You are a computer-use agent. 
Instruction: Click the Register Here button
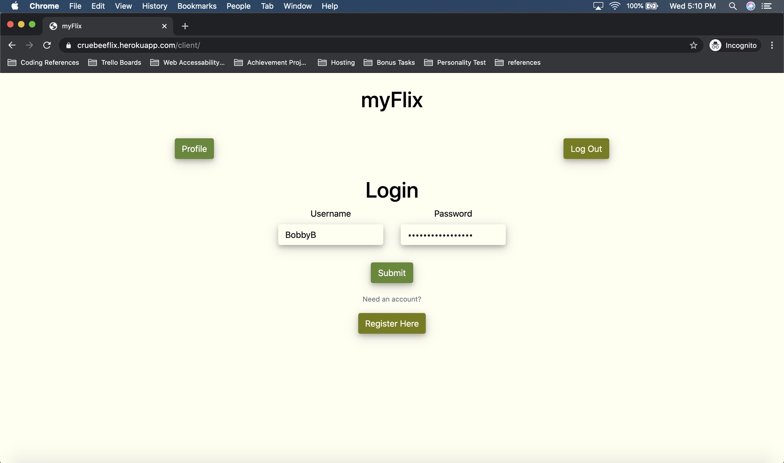[x=392, y=323]
